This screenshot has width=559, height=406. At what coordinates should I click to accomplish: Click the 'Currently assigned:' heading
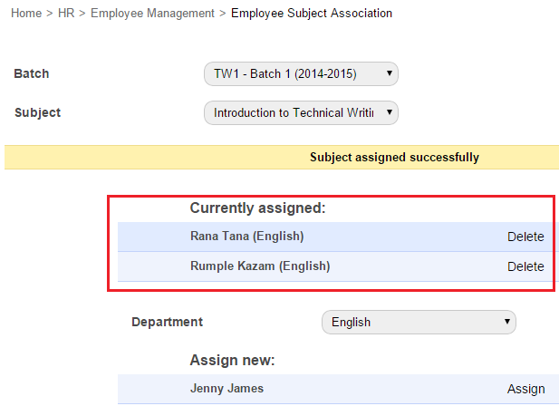tap(257, 208)
